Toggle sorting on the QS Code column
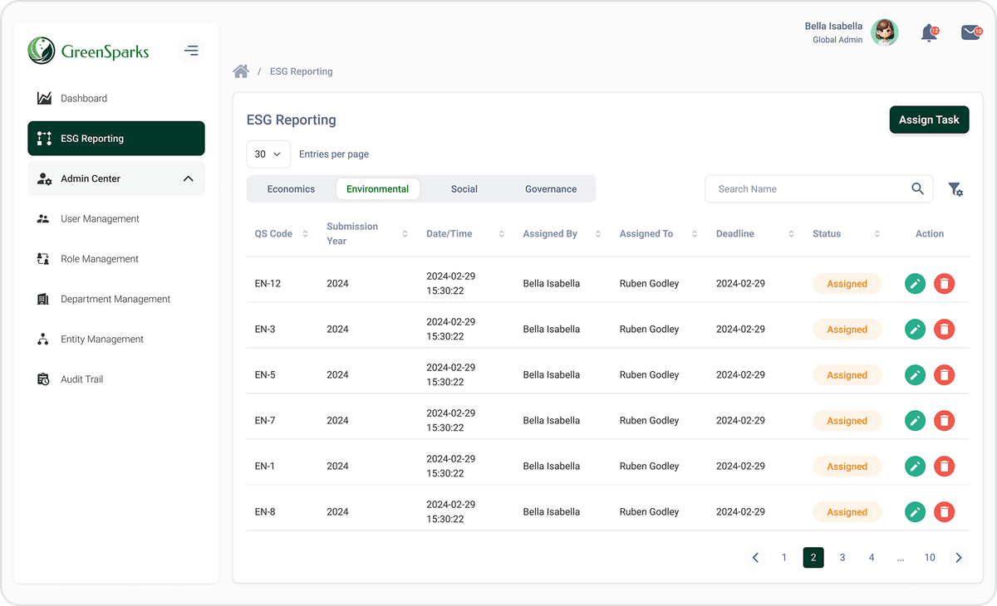The image size is (997, 606). [x=304, y=233]
